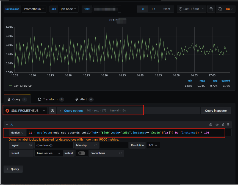Click the zoom out time range icon
The height and width of the screenshot is (185, 238).
[x=211, y=9]
